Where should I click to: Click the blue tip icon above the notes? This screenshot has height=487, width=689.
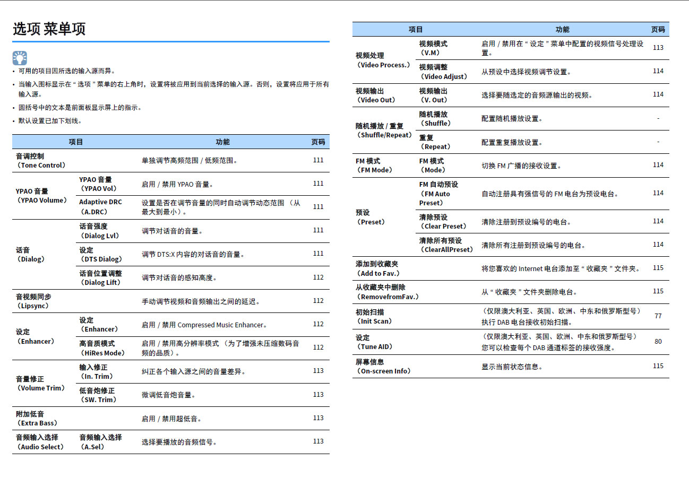click(20, 58)
